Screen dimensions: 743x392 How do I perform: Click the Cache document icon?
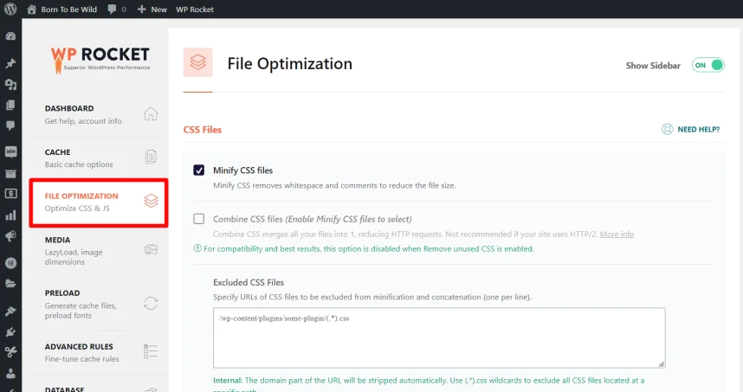pyautogui.click(x=151, y=157)
